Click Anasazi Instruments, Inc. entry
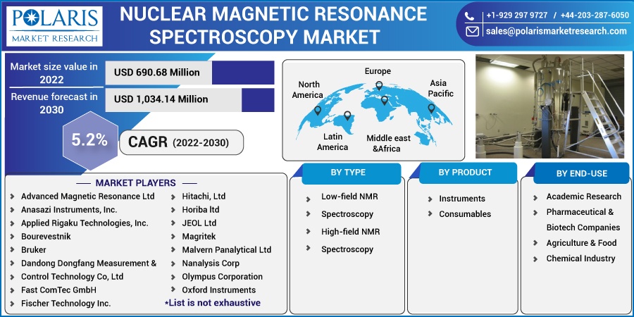The width and height of the screenshot is (634, 317). [69, 209]
